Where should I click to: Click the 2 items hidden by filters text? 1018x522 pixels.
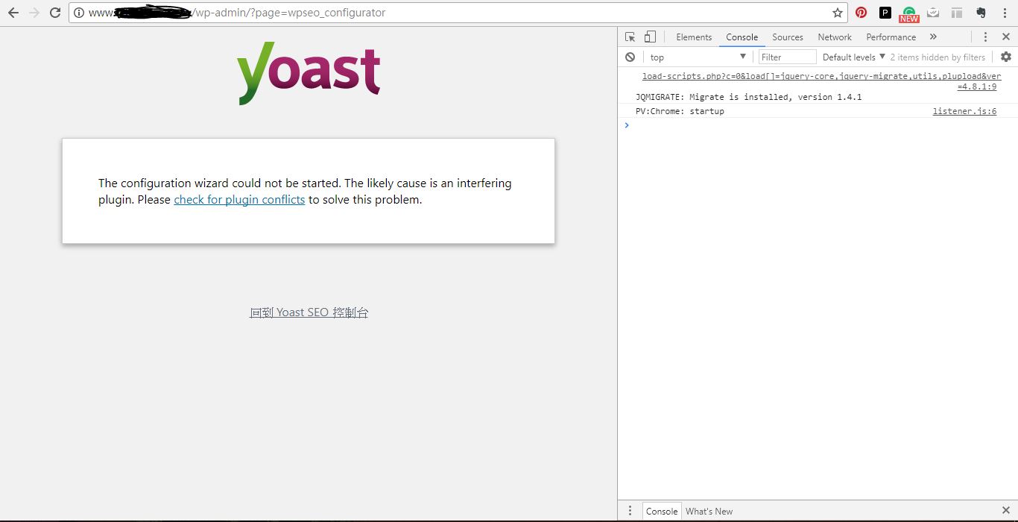[938, 57]
